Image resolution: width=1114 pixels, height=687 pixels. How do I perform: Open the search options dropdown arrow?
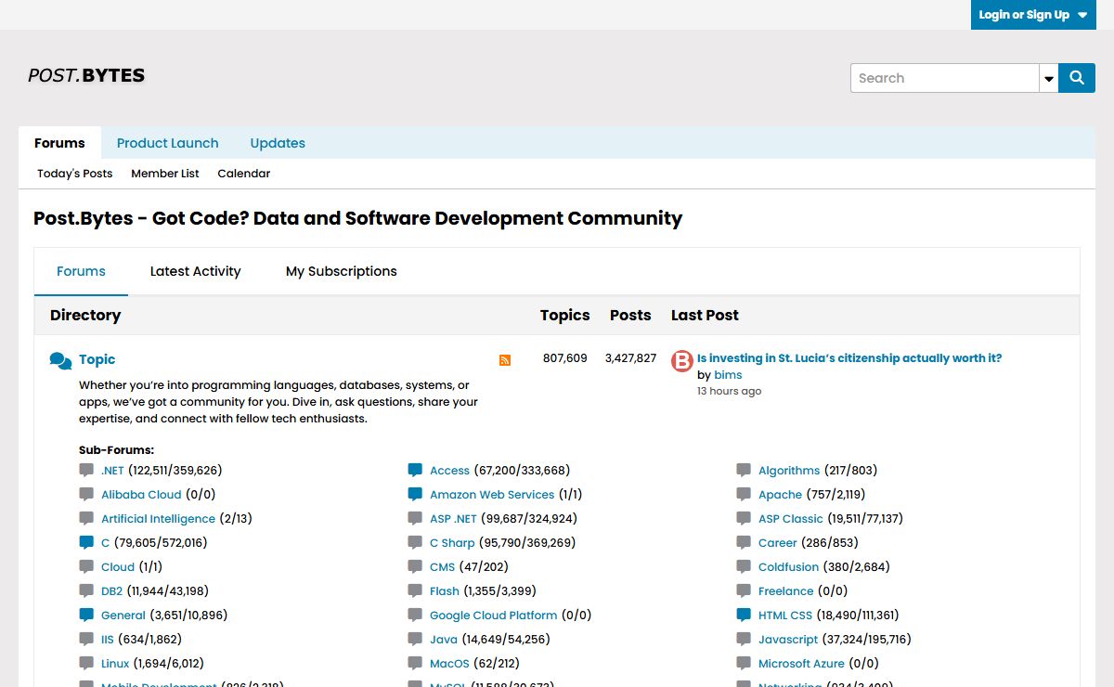(1049, 79)
